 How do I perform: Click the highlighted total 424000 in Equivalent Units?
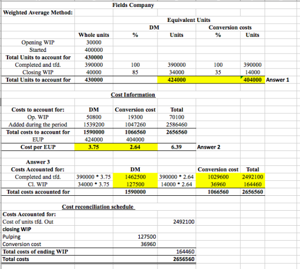(177, 80)
